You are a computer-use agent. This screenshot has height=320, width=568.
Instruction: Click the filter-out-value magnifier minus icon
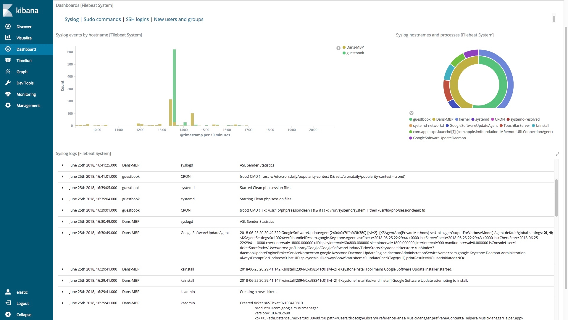(551, 233)
